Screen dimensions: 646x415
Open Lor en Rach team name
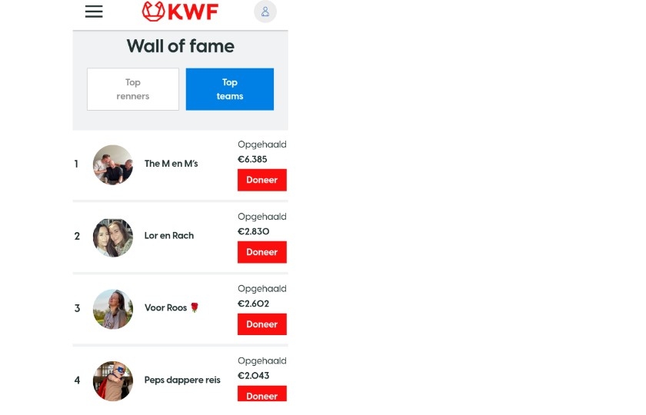[169, 235]
